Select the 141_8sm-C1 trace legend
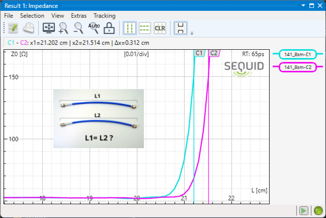Viewport: 326px width, 218px height. pos(298,55)
